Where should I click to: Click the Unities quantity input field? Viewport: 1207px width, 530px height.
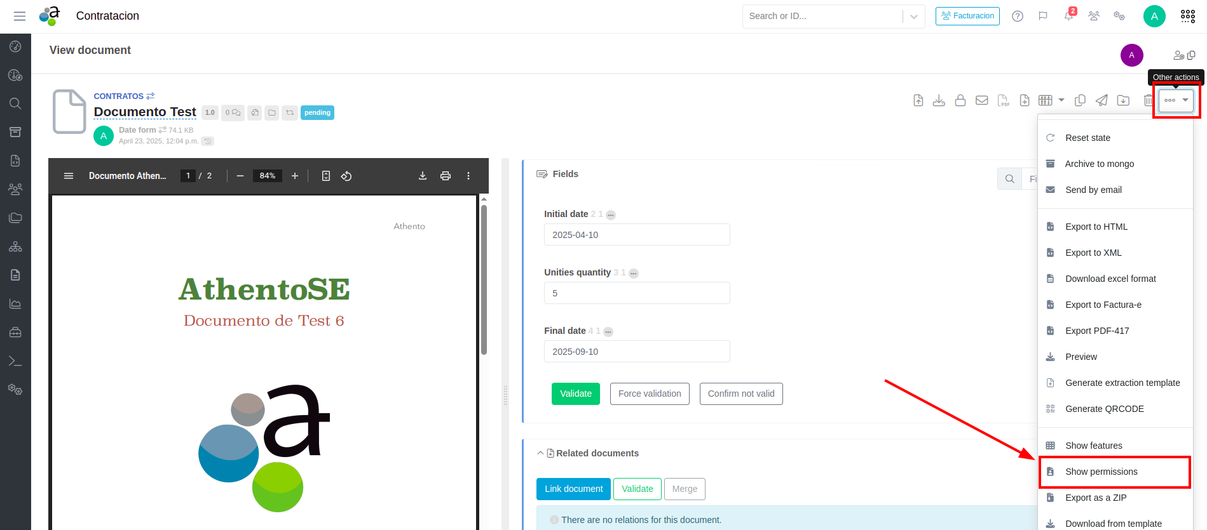tap(636, 293)
